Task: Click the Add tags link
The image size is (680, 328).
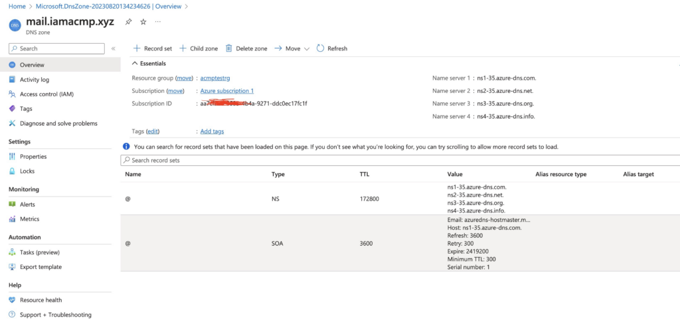Action: 212,131
